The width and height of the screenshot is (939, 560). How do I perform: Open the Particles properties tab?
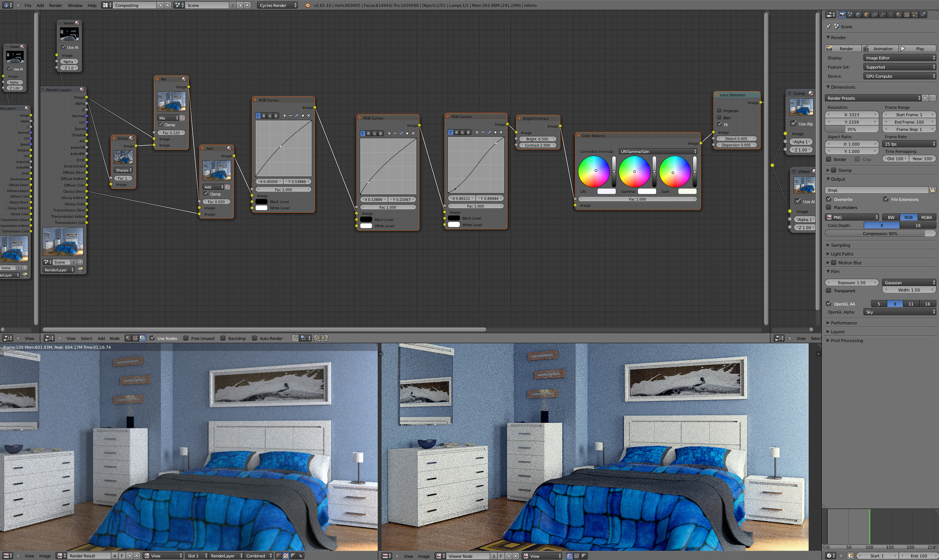coord(914,15)
